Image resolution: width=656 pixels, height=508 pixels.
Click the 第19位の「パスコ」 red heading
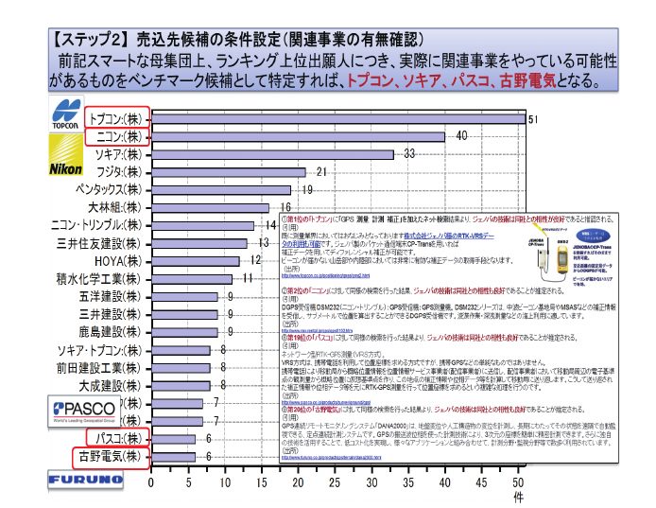tap(309, 338)
